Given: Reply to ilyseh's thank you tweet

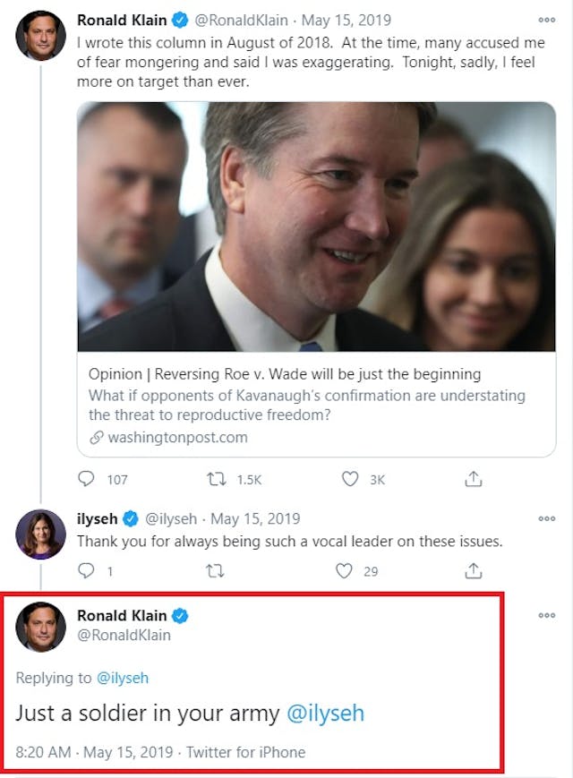Looking at the screenshot, I should click(x=87, y=570).
